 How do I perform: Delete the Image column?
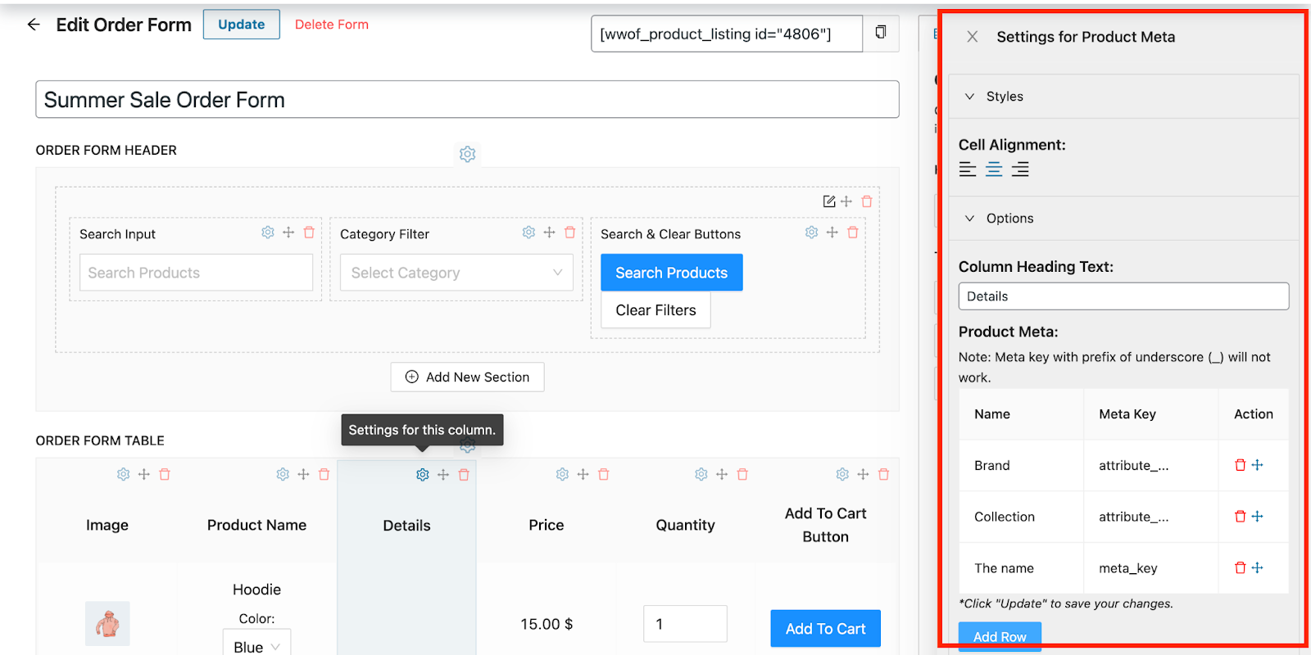point(165,474)
